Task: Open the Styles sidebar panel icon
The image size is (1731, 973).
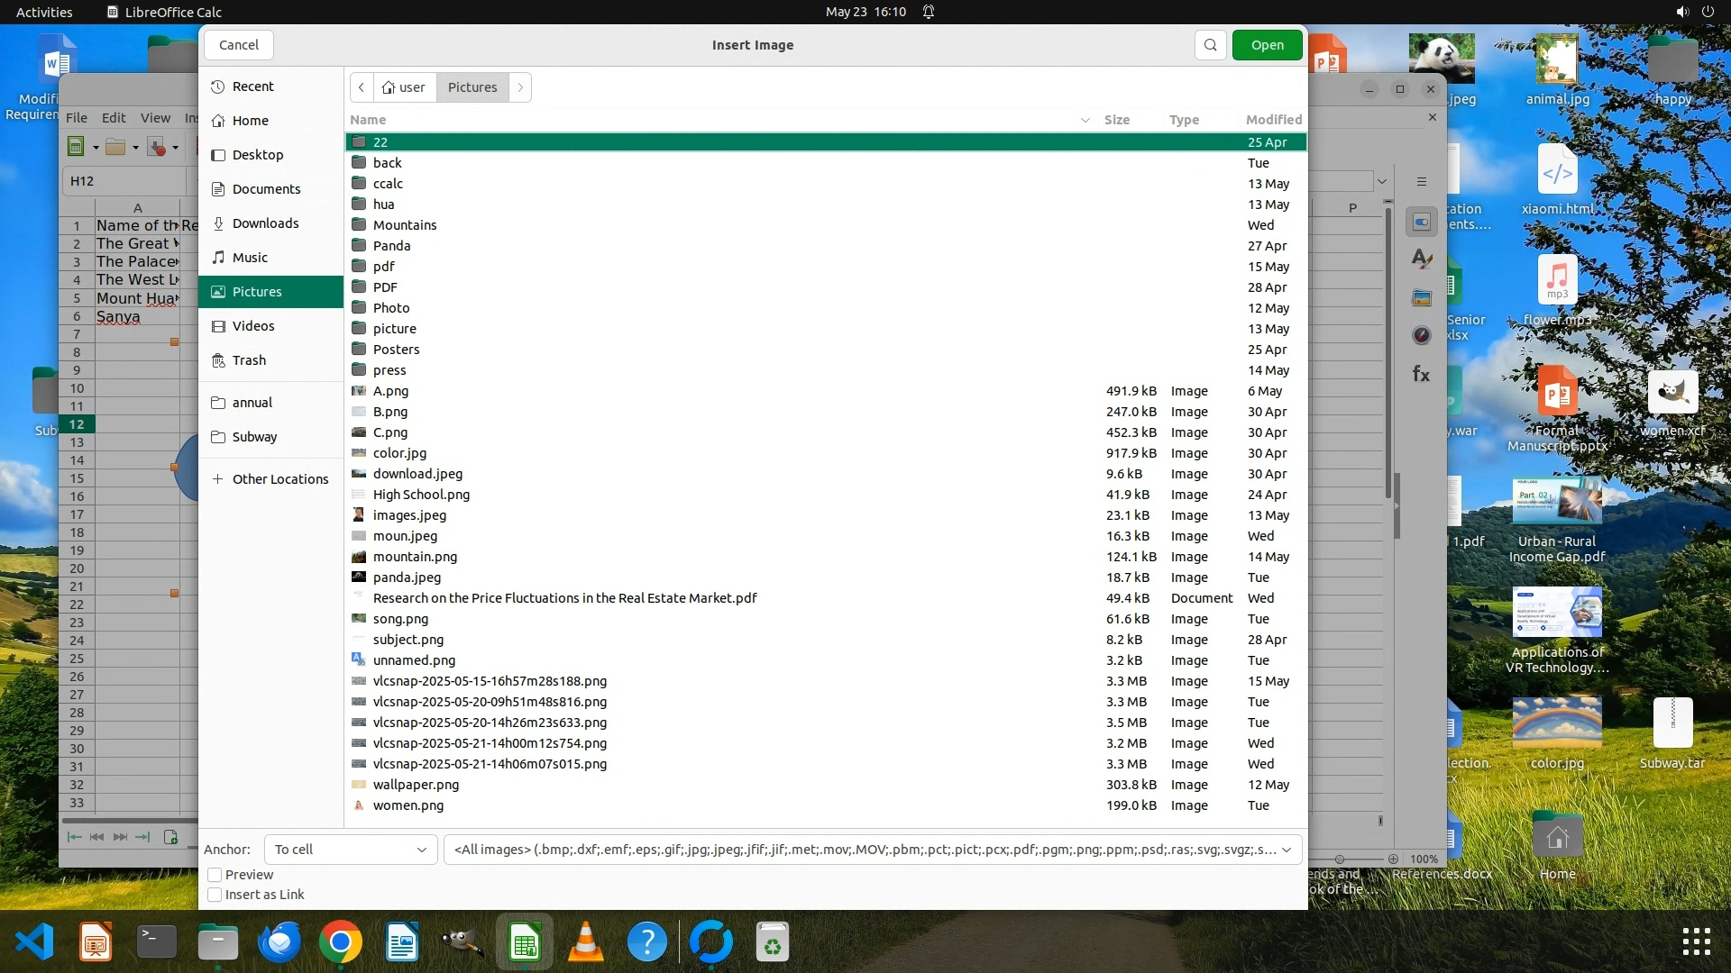Action: pos(1422,259)
